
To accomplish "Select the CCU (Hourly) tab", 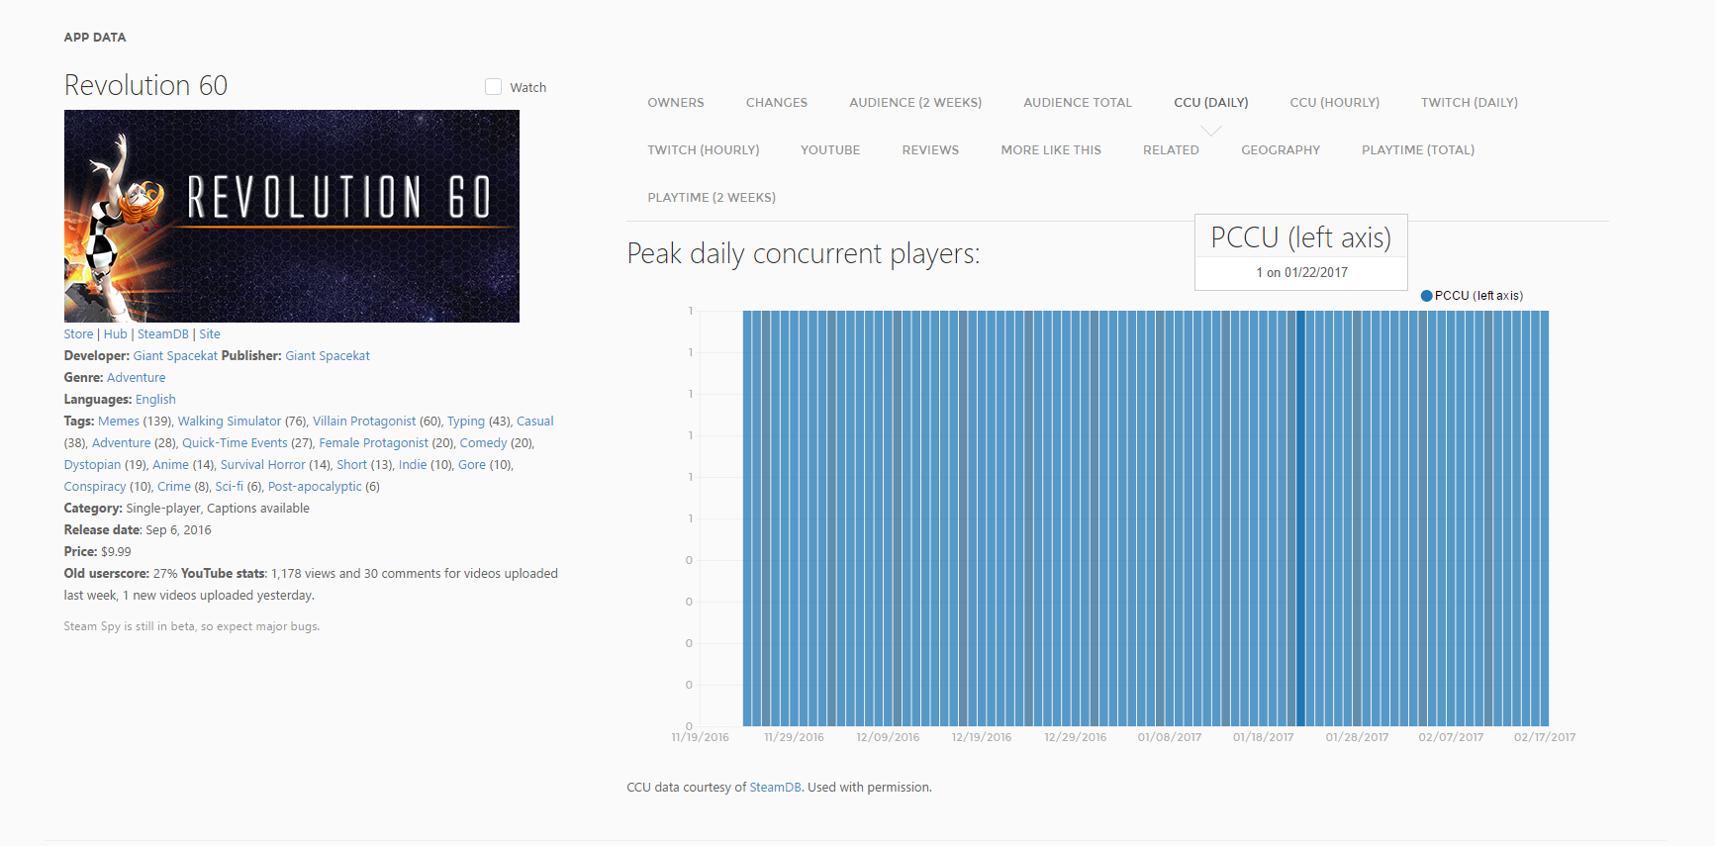I will [x=1335, y=103].
